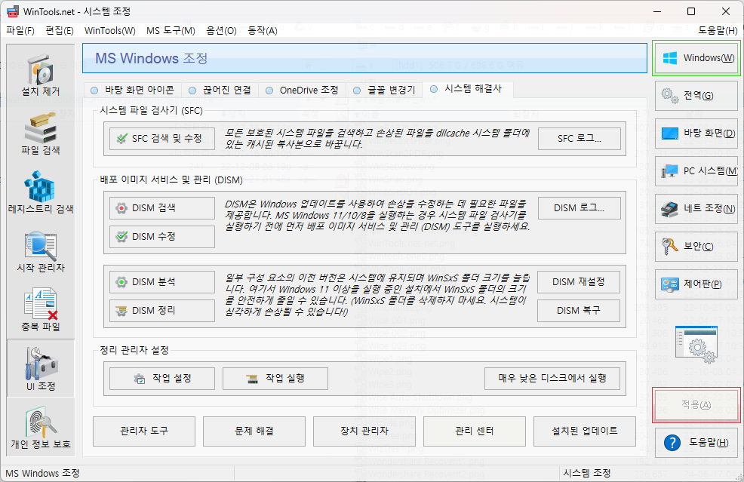
Task: Select the UI 조정 tweaker tool
Action: pos(41,368)
